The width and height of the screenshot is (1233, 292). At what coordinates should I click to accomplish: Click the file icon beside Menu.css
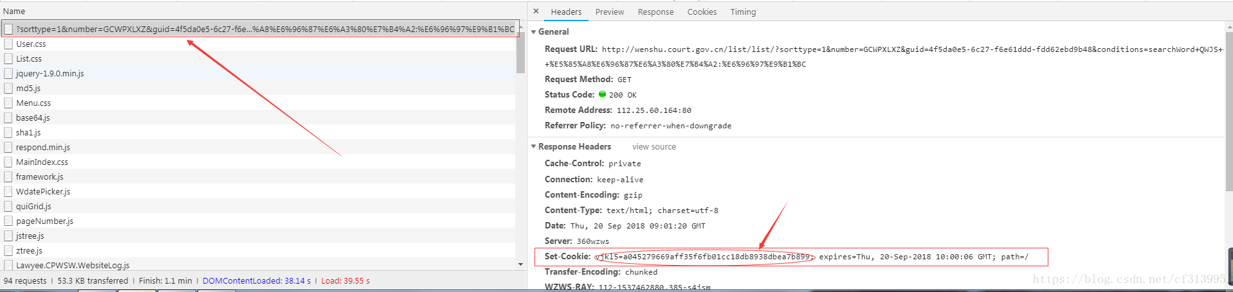click(8, 103)
